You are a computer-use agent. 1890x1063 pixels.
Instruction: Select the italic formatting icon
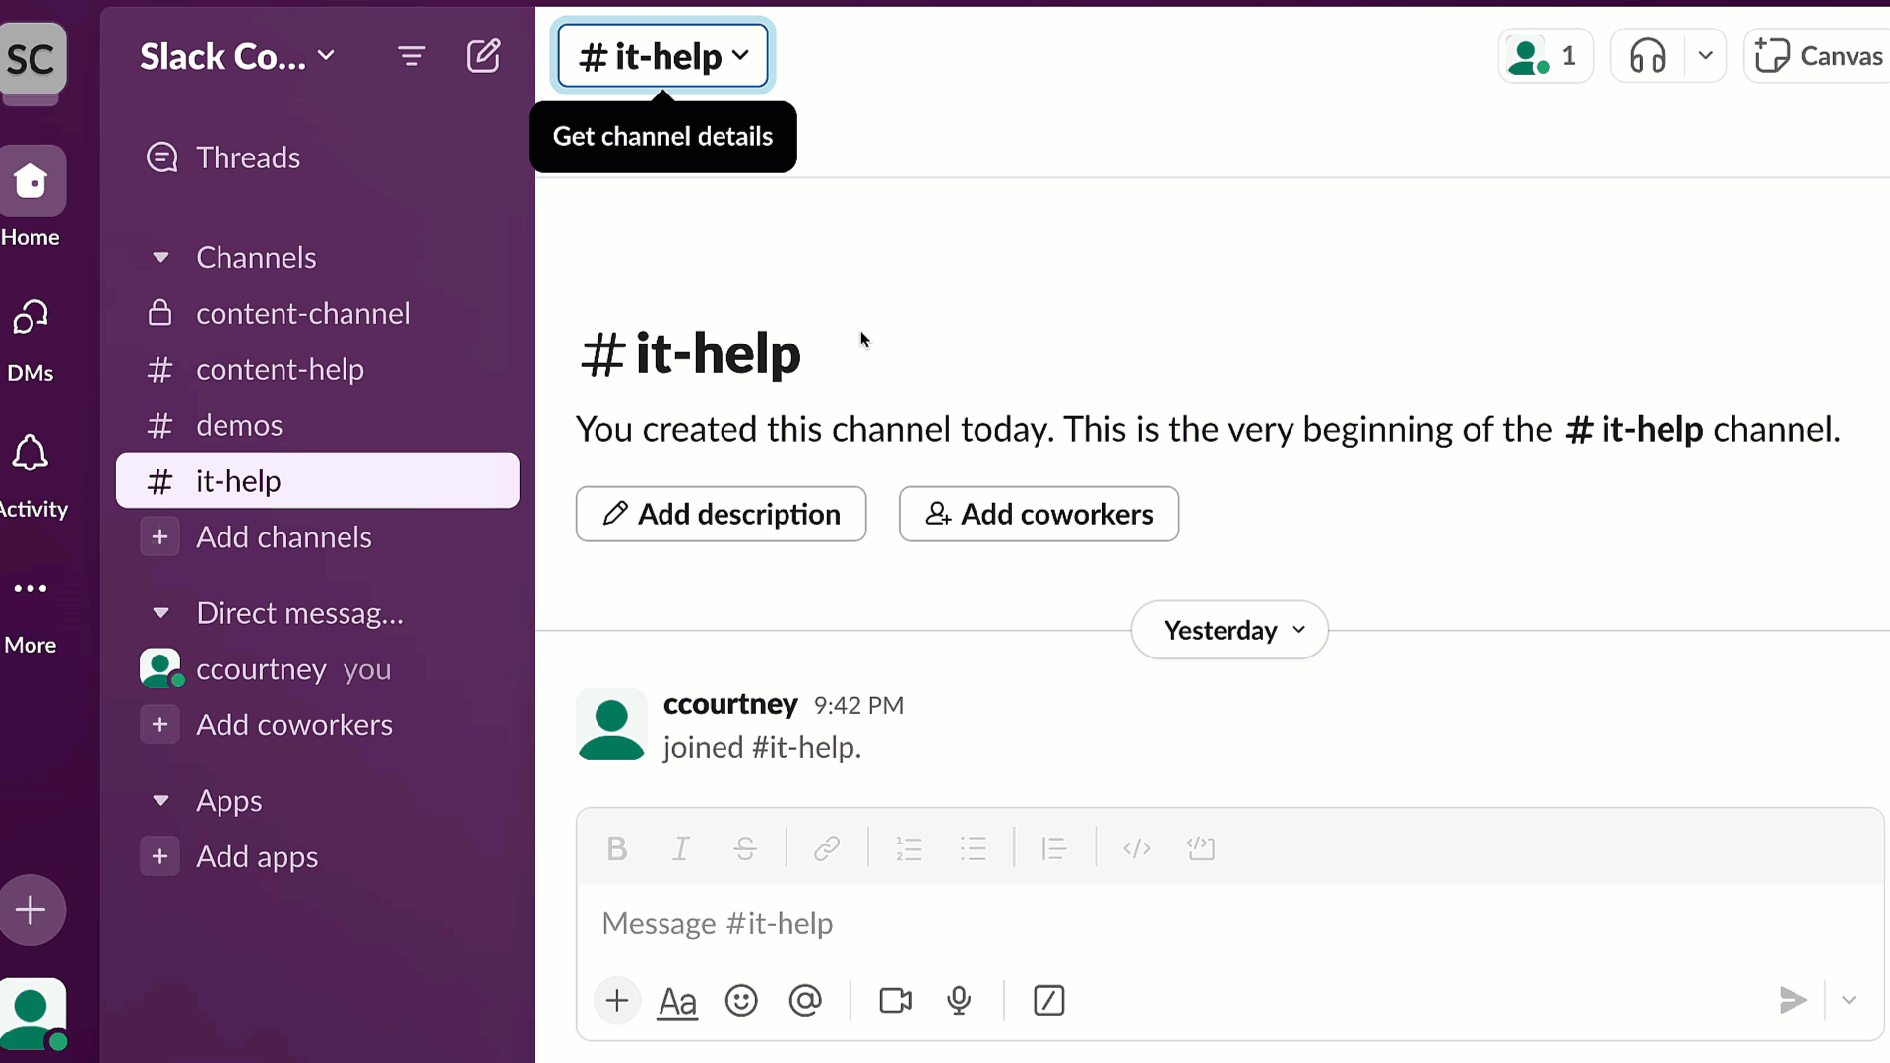[x=680, y=848]
